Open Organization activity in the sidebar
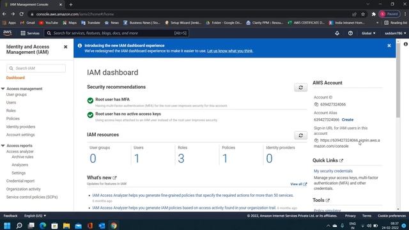Screen dimensions: 409x230 [x=24, y=189]
